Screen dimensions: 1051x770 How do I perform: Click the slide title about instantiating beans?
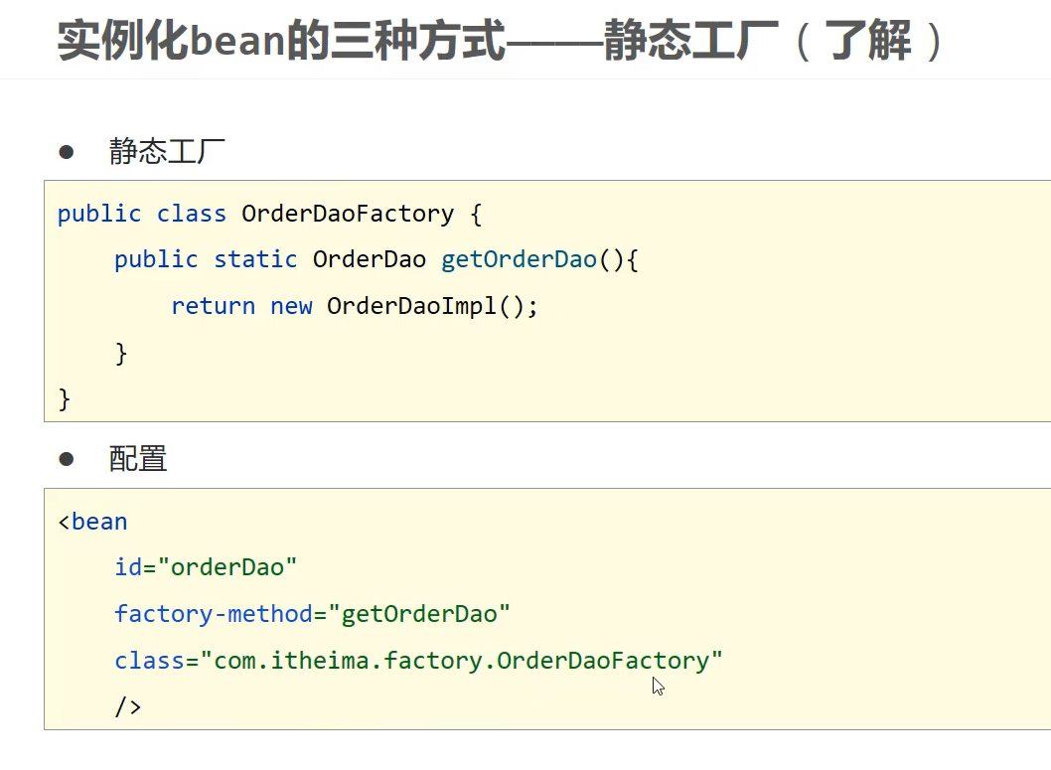click(397, 43)
